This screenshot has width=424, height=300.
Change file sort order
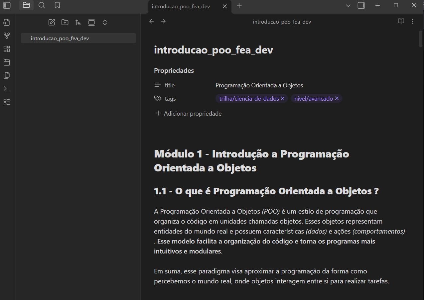78,22
